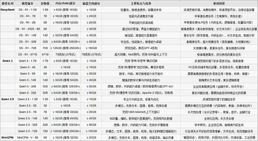
Task: Click model version 'DS - R1 - 8B'
Action: click(x=28, y=23)
